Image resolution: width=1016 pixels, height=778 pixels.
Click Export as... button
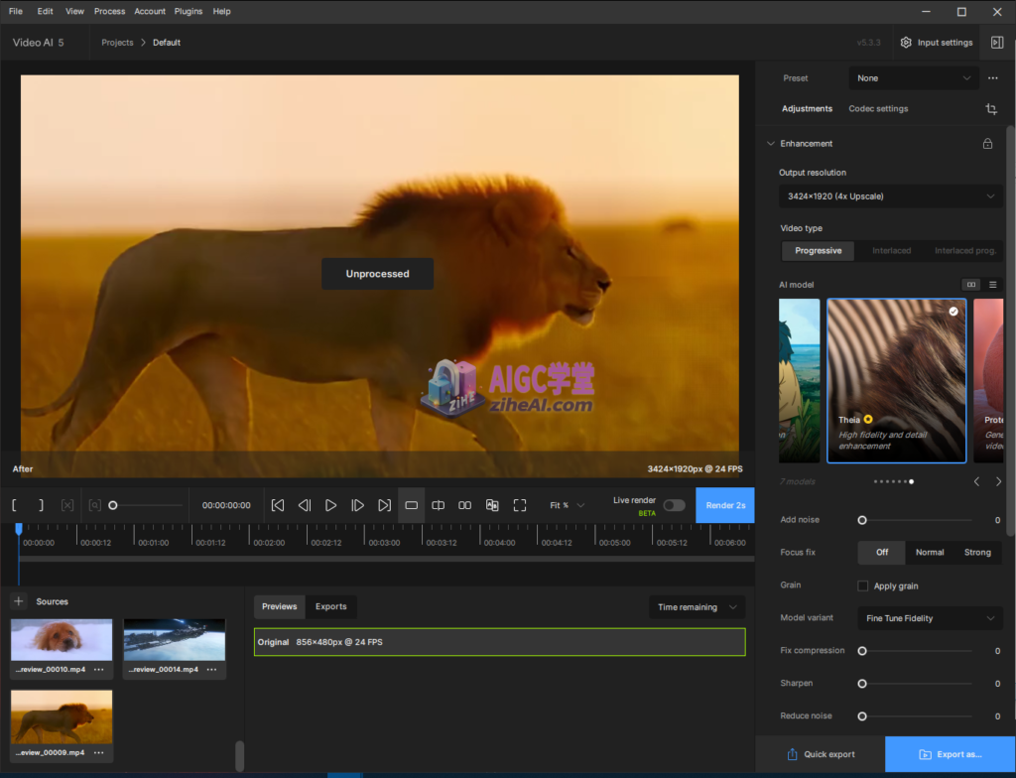coord(950,754)
